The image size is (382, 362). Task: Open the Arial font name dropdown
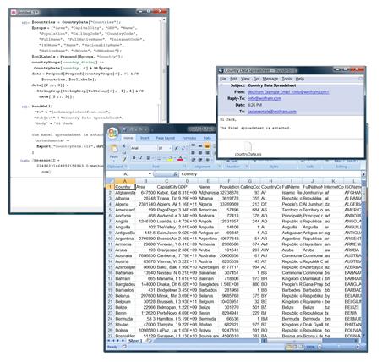[155, 148]
